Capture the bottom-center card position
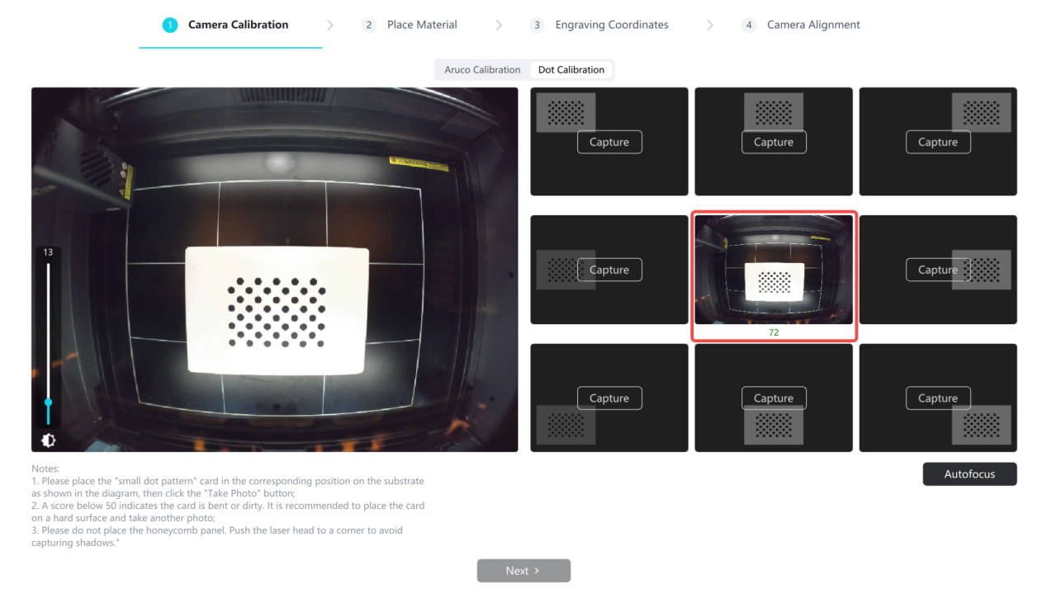Screen dimensions: 1047x593 click(774, 398)
